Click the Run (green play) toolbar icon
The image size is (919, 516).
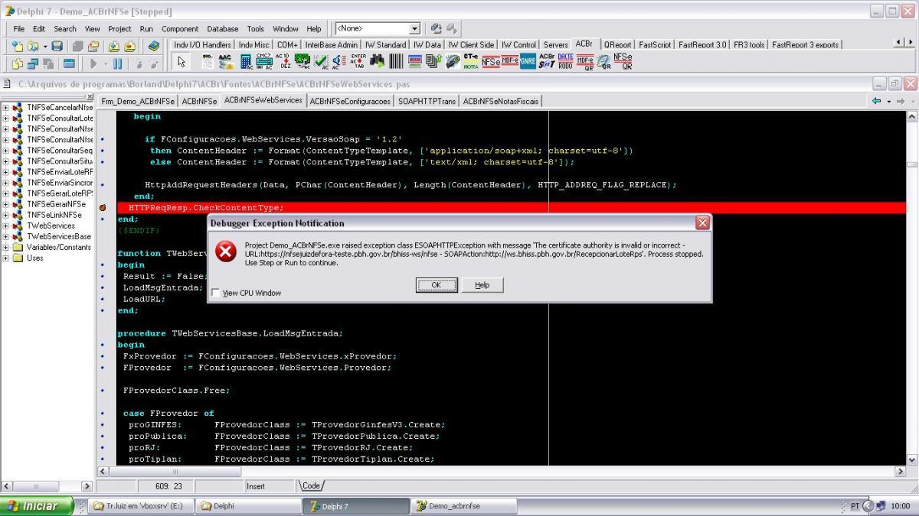(93, 63)
